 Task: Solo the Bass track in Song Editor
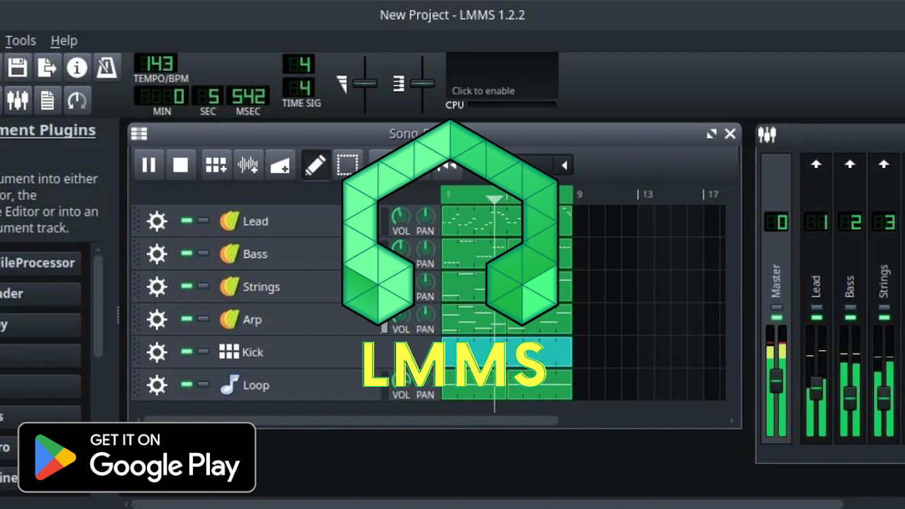click(x=202, y=253)
